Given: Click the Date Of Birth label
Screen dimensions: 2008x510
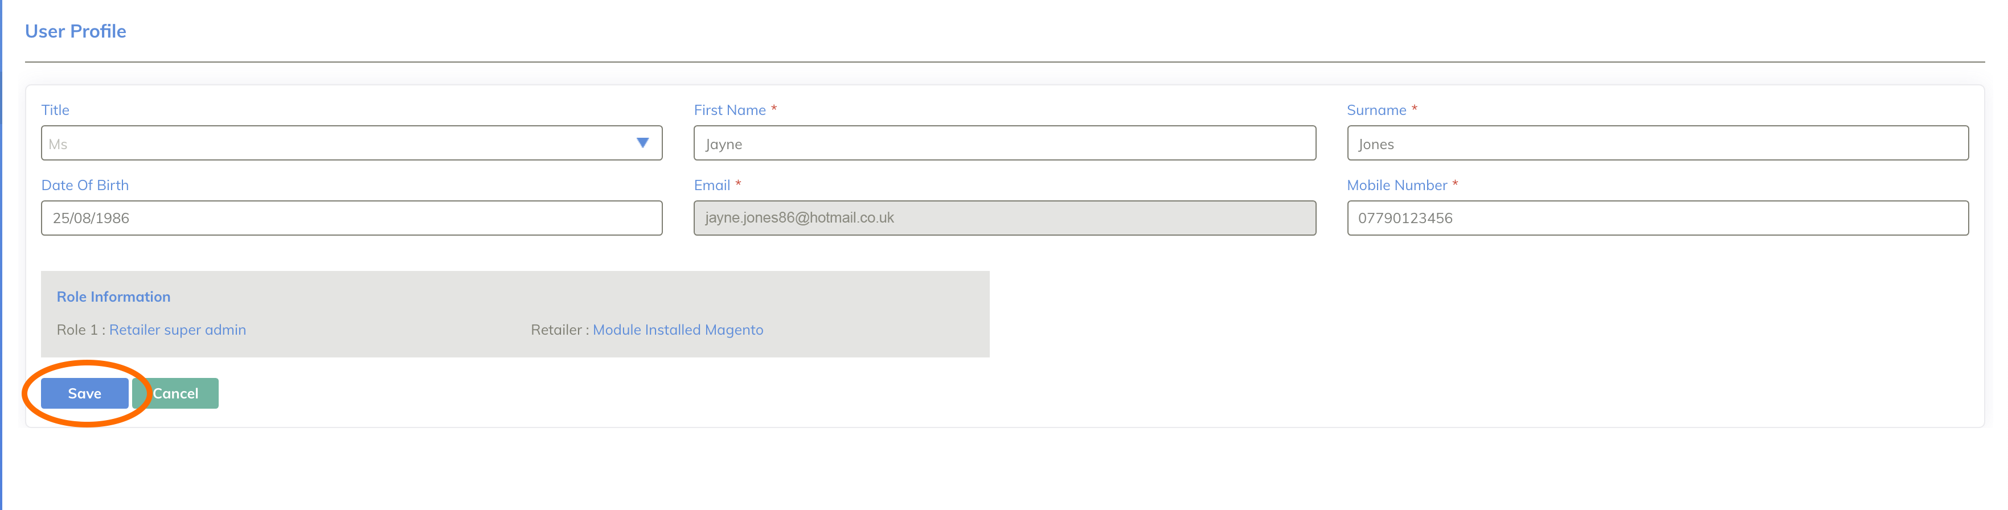Looking at the screenshot, I should coord(85,186).
